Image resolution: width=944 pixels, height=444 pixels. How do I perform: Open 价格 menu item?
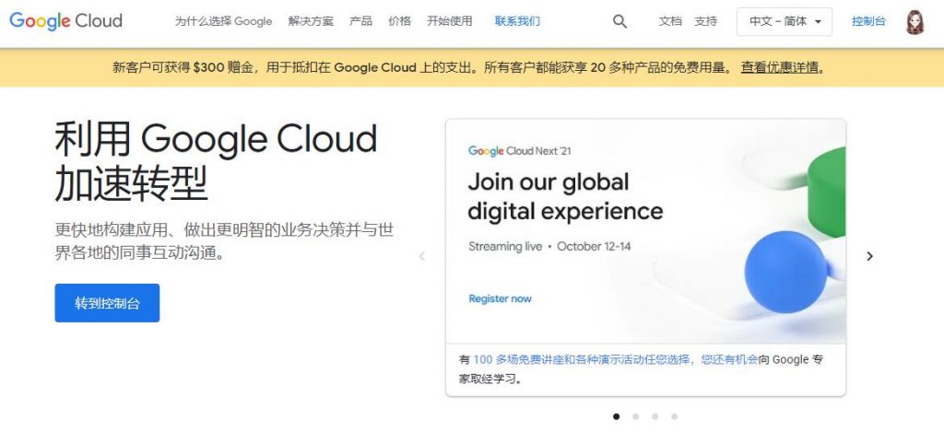(x=400, y=21)
